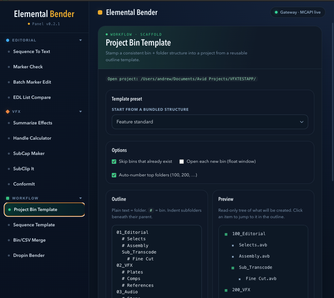Open Sequence Template tool
This screenshot has height=298, width=334.
34,225
